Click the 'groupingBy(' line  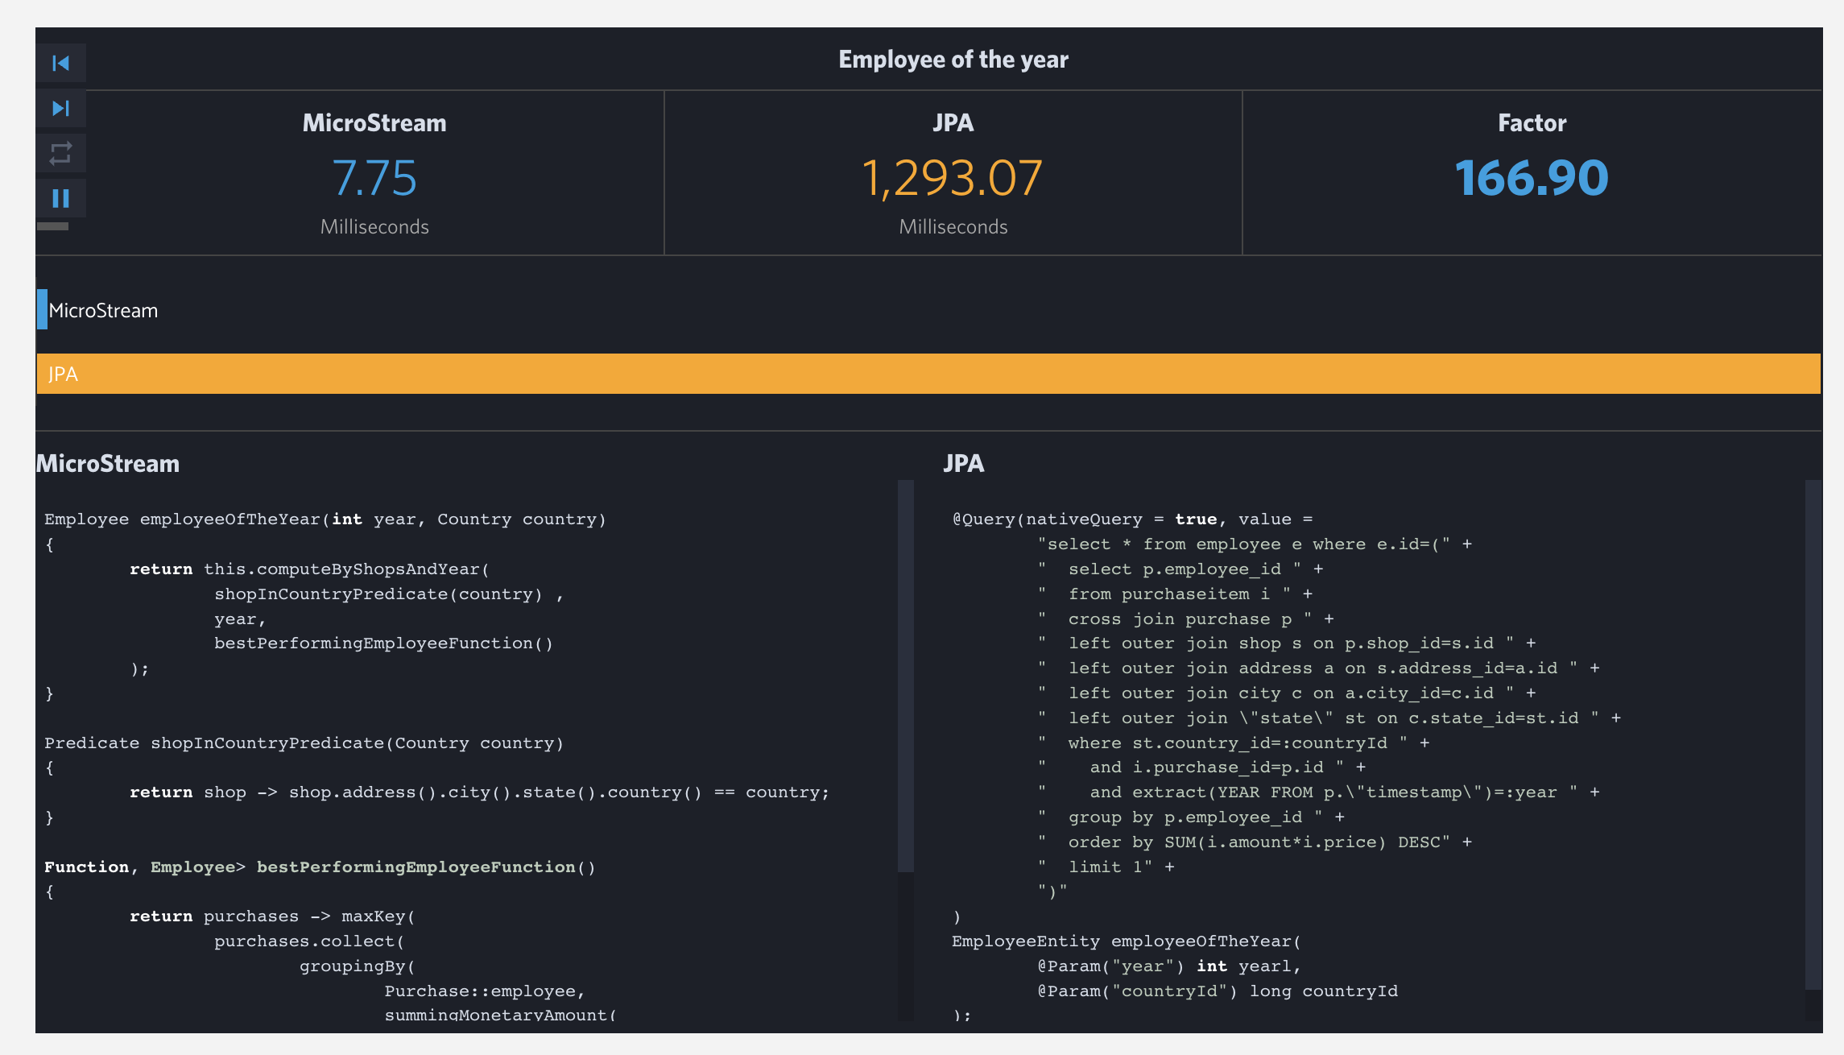[x=358, y=966]
